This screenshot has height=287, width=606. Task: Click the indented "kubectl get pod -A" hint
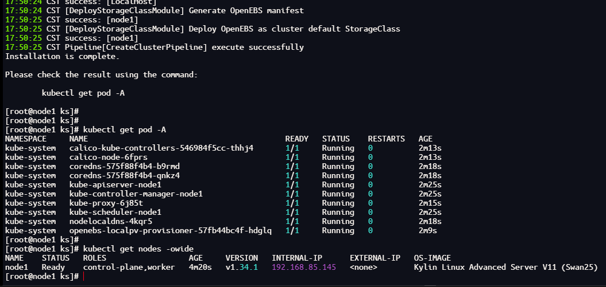83,93
